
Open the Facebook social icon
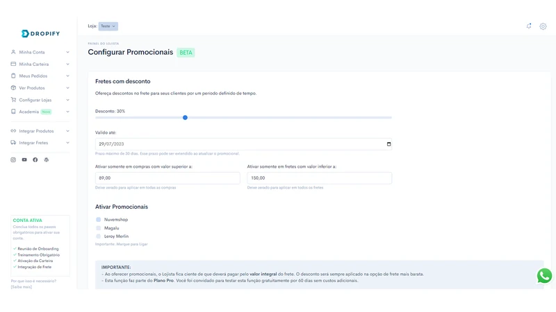coord(35,160)
